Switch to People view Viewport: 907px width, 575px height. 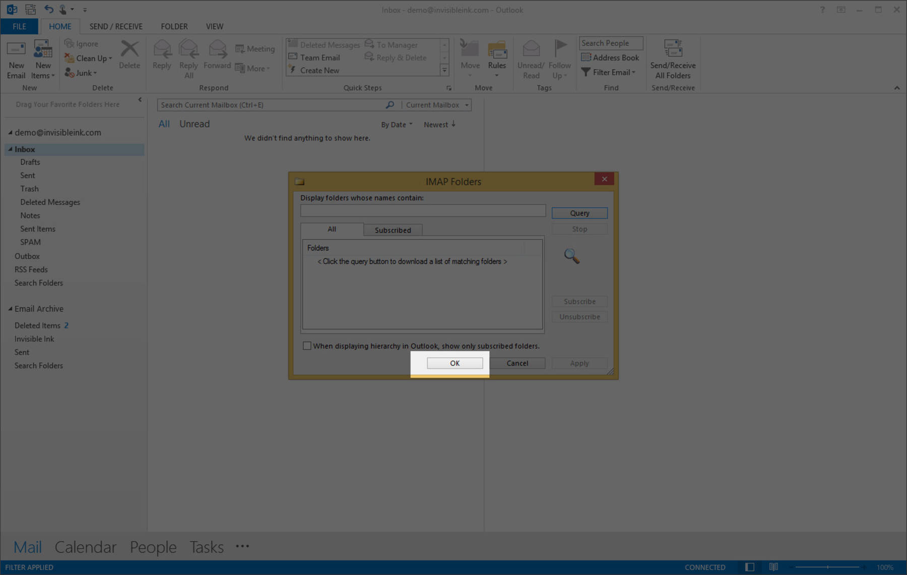pyautogui.click(x=153, y=547)
